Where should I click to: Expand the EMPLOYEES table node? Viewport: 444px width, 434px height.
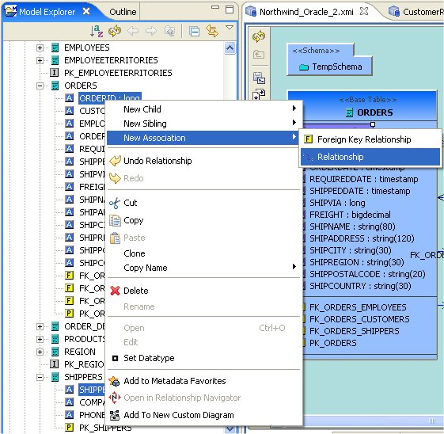click(40, 48)
